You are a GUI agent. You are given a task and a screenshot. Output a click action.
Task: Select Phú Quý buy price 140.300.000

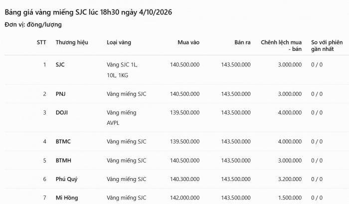click(185, 179)
